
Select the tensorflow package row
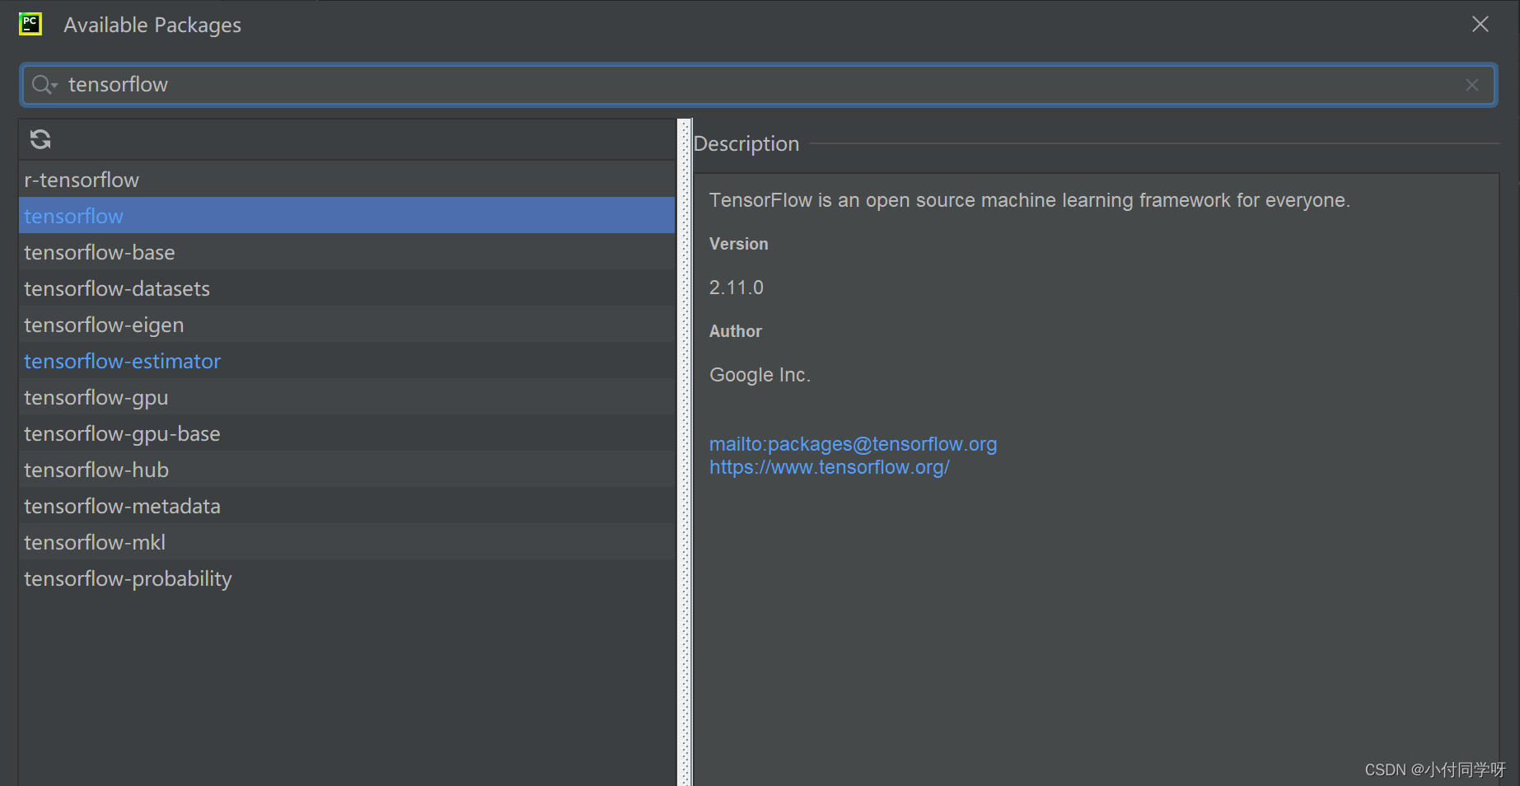pos(347,216)
